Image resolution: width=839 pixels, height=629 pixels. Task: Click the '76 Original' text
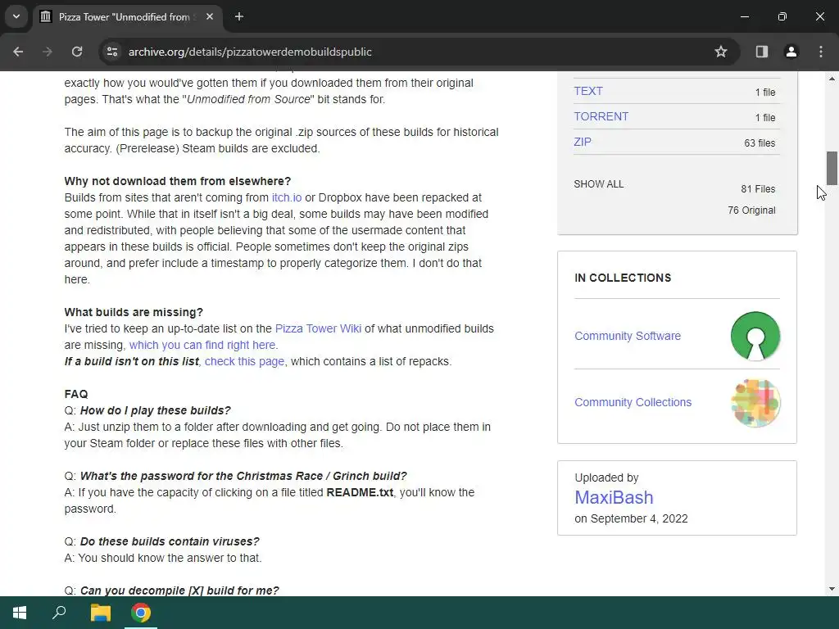(x=751, y=210)
